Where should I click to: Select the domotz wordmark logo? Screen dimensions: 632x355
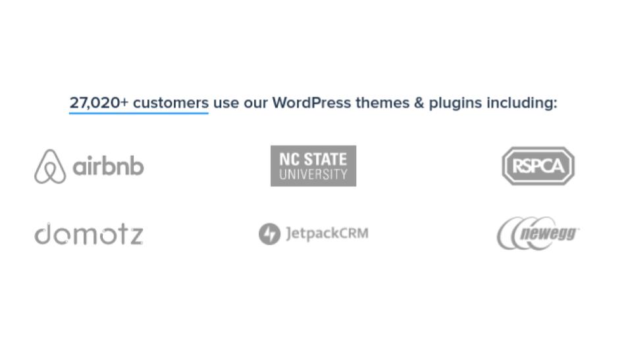pos(89,234)
